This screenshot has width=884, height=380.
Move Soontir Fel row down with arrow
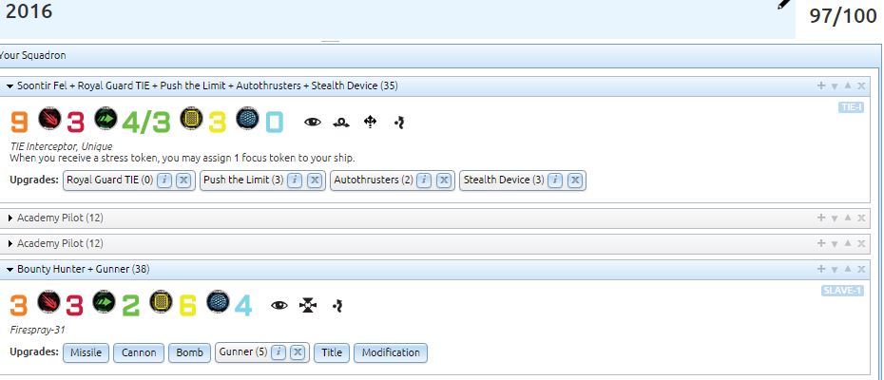[x=835, y=86]
